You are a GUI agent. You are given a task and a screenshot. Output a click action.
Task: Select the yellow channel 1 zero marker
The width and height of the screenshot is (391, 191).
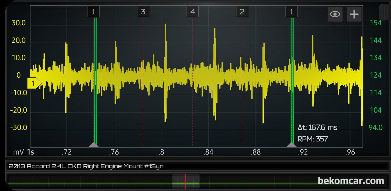(34, 83)
